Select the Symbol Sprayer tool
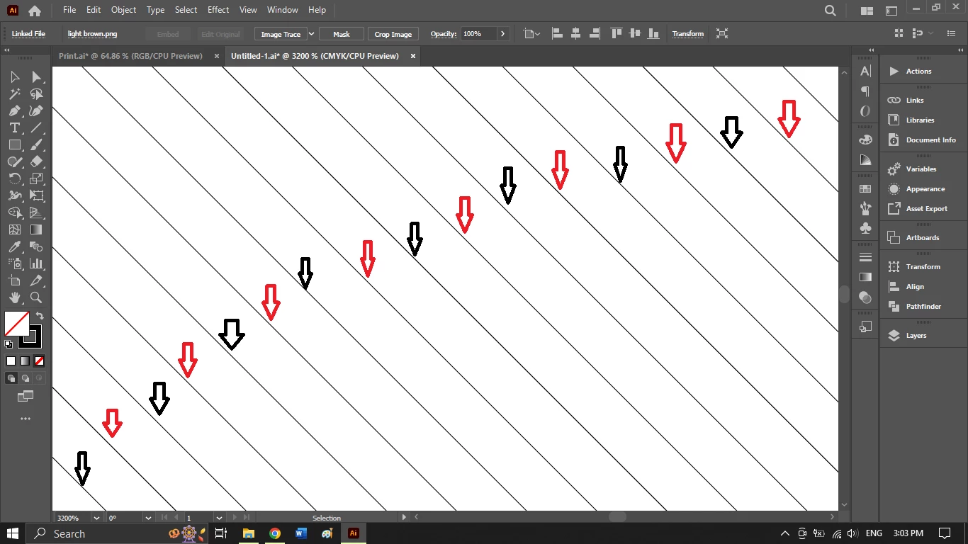Screen dimensions: 968x544 14,263
